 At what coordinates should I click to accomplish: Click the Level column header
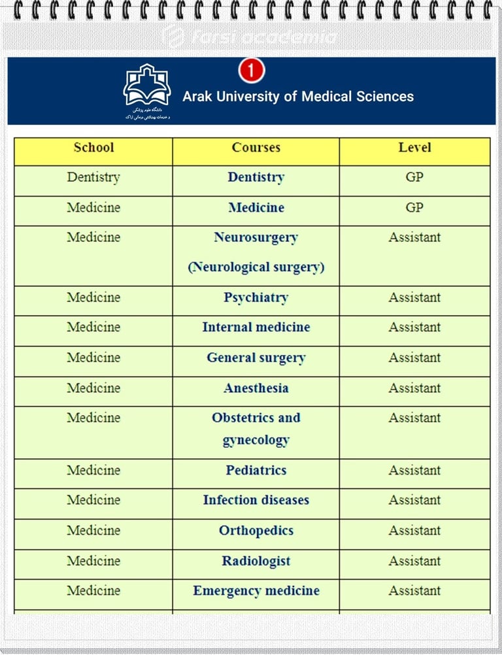pos(414,148)
